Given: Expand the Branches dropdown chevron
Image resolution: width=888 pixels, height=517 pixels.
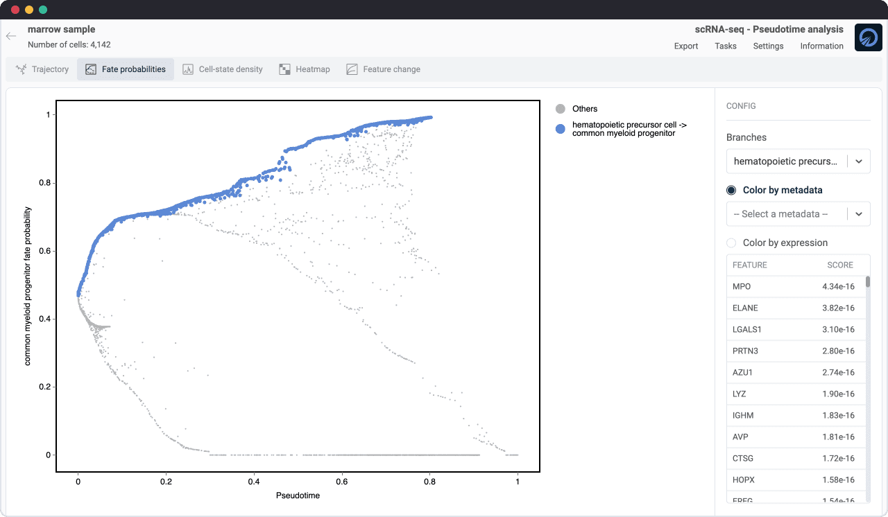Looking at the screenshot, I should coord(859,161).
